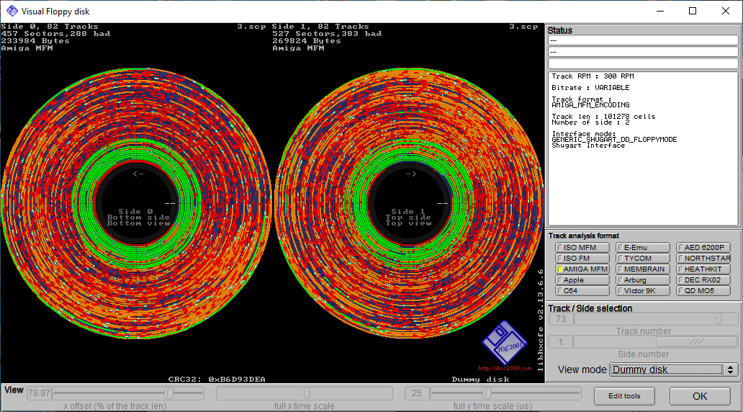Enable E-Emu track analysis format

[642, 248]
